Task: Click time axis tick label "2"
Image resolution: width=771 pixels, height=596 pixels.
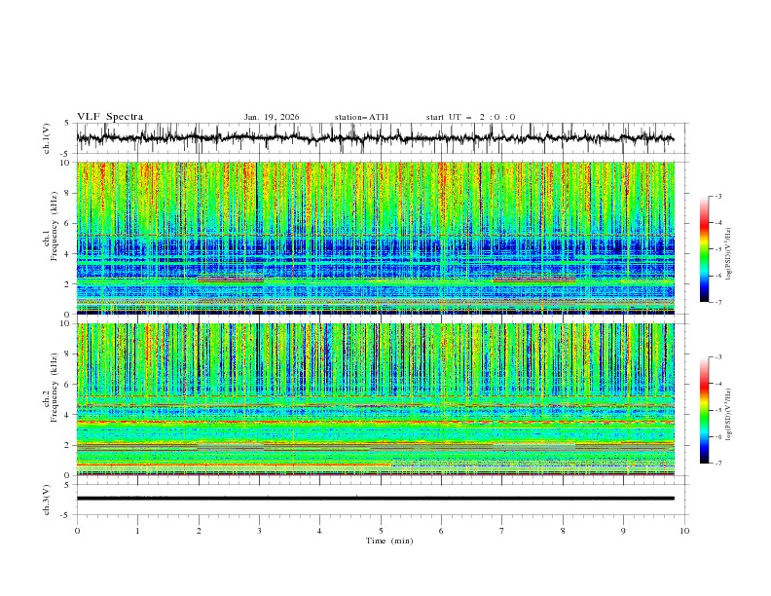Action: click(x=199, y=531)
